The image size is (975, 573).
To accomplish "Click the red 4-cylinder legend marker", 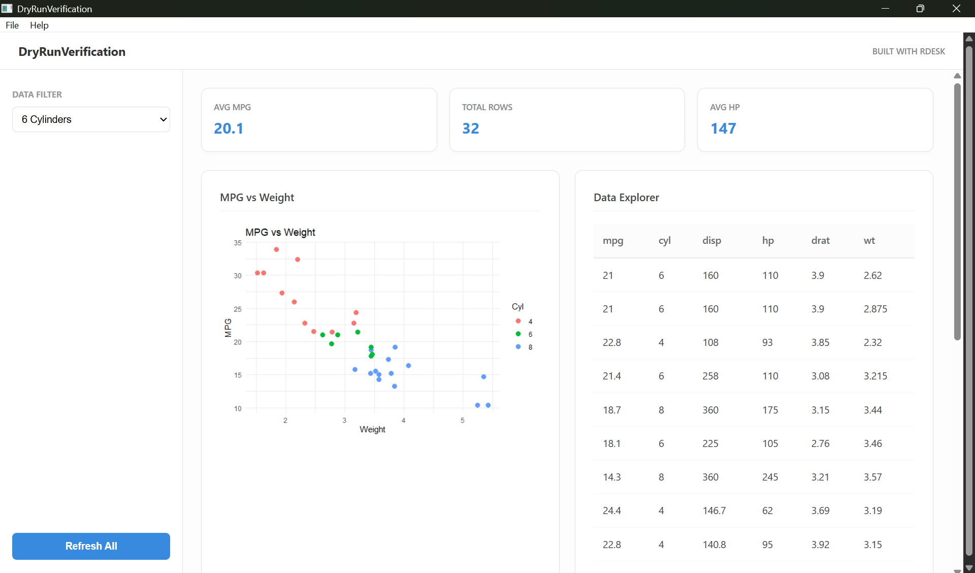I will click(518, 321).
